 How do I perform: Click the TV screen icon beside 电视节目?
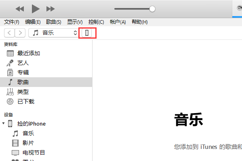pos(15,153)
